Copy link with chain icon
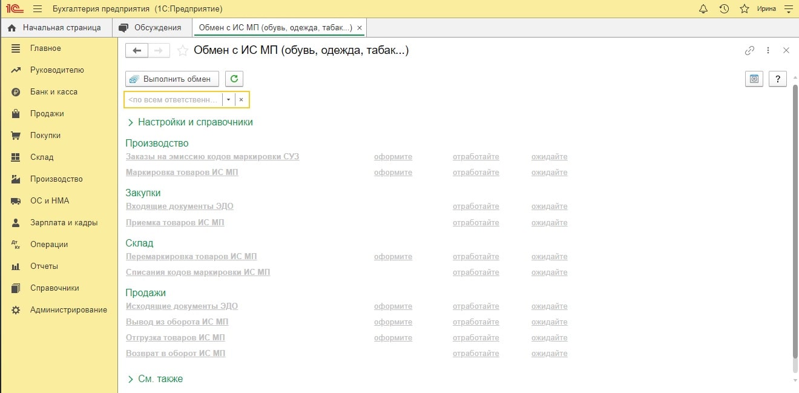The height and width of the screenshot is (393, 799). (x=749, y=51)
